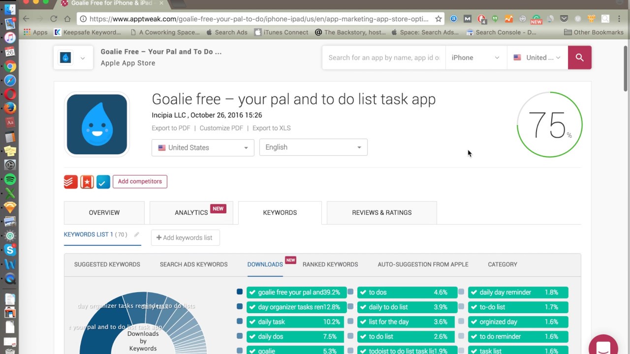630x354 pixels.
Task: Open the English language dropdown
Action: point(314,147)
